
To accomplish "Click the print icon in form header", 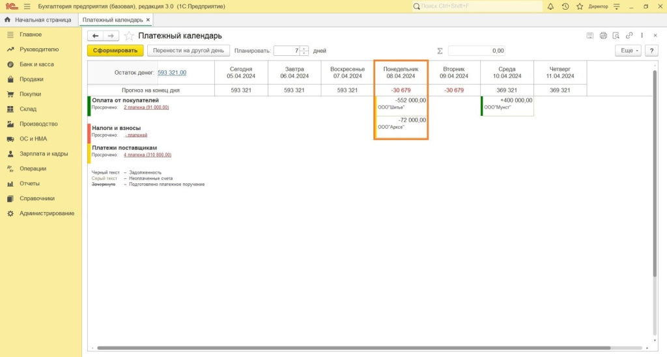I will coord(603,36).
